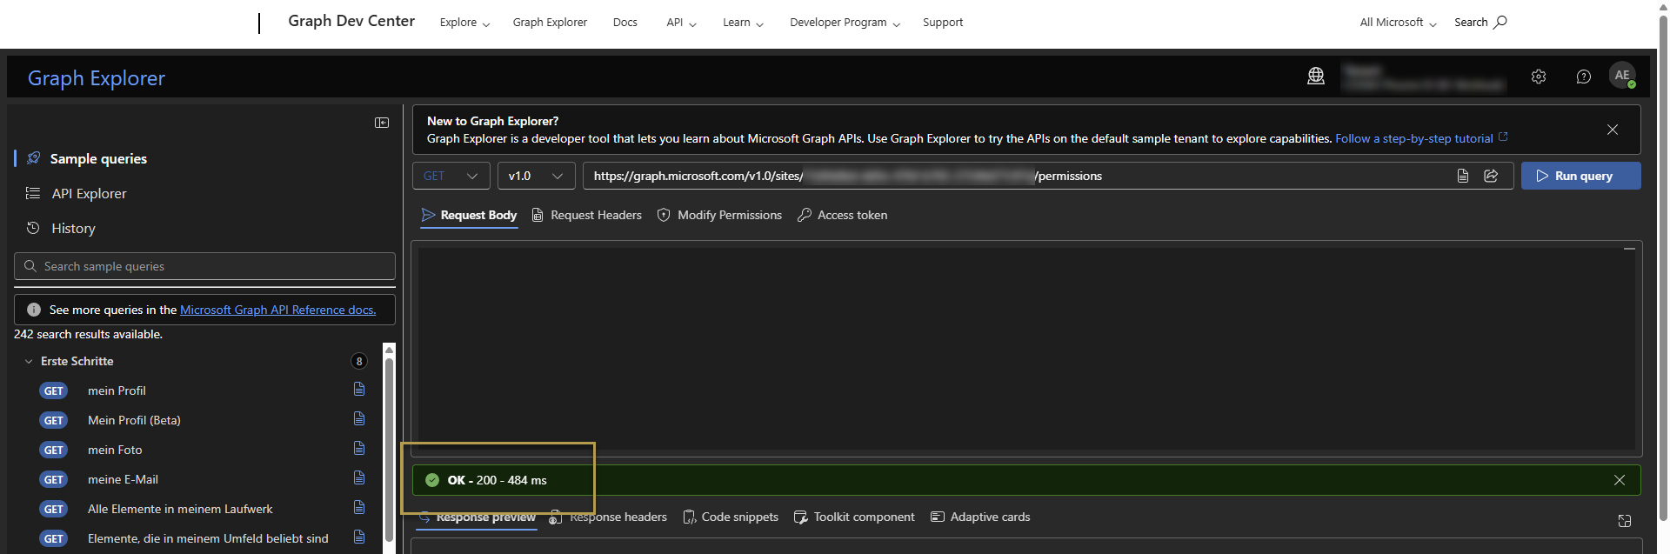The height and width of the screenshot is (554, 1670).
Task: Click the globe tenant icon in header
Action: [x=1316, y=77]
